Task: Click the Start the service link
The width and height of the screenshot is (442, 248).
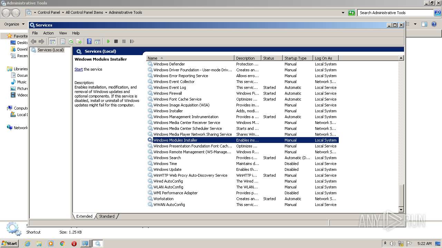Action: pos(79,69)
